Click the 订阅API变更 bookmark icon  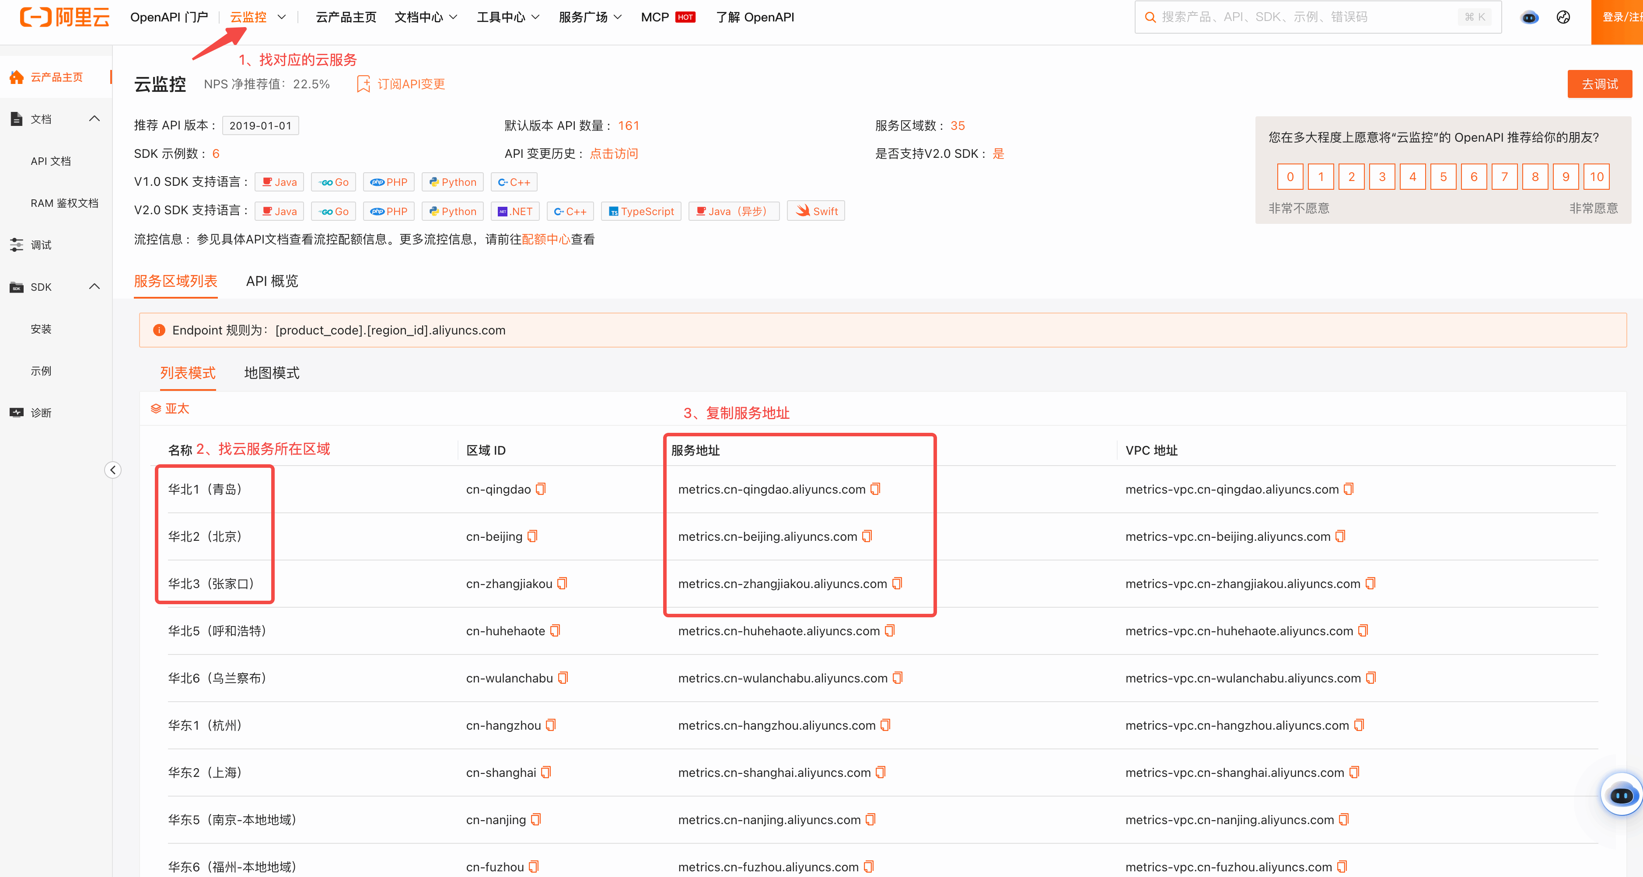pyautogui.click(x=363, y=84)
